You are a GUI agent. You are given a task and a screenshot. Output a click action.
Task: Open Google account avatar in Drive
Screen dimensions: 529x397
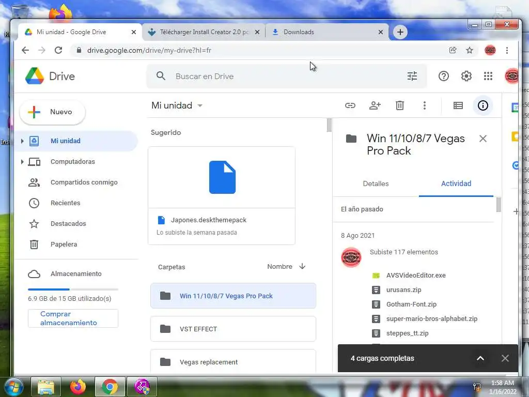click(511, 77)
